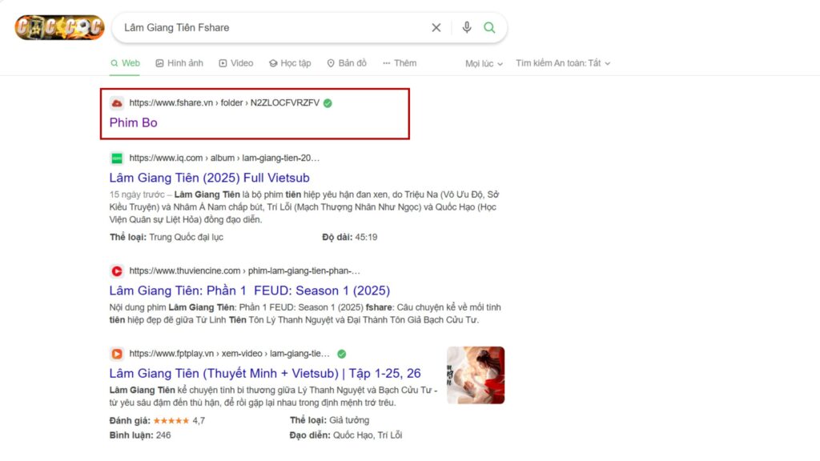Viewport: 820px width, 461px height.
Task: Click the thuviencine red favicon
Action: tap(117, 271)
